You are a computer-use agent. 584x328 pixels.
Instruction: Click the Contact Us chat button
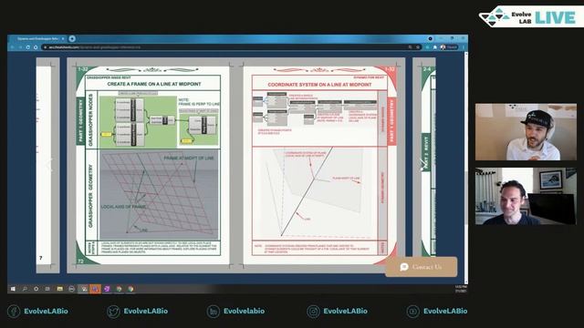tap(422, 267)
